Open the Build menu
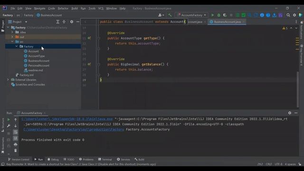 75,9
